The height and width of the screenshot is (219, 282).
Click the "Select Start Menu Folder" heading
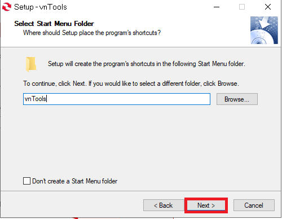pos(54,24)
